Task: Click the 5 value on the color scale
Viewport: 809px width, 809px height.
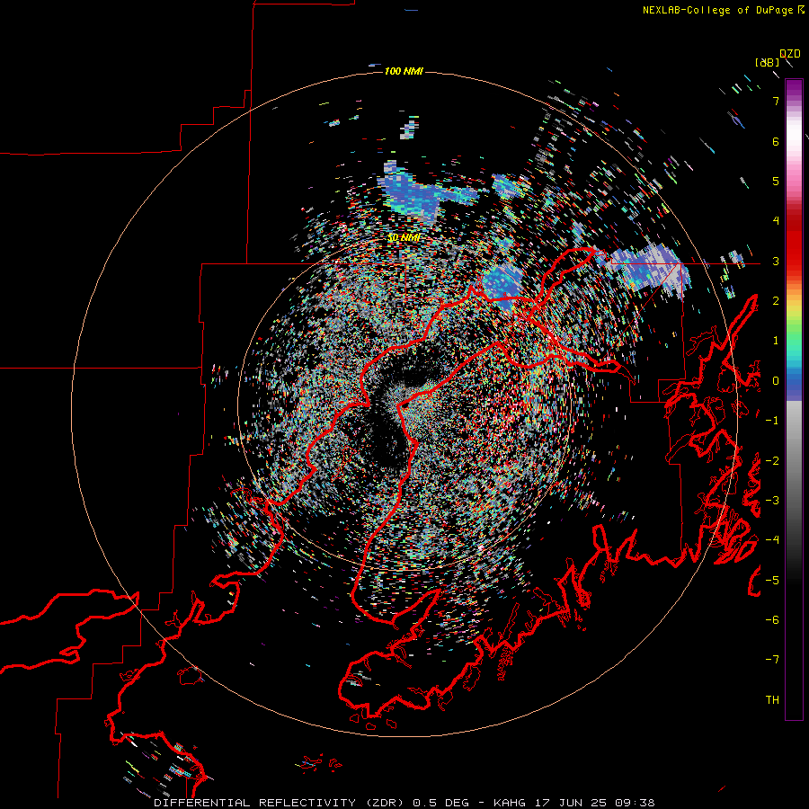Action: coord(776,181)
